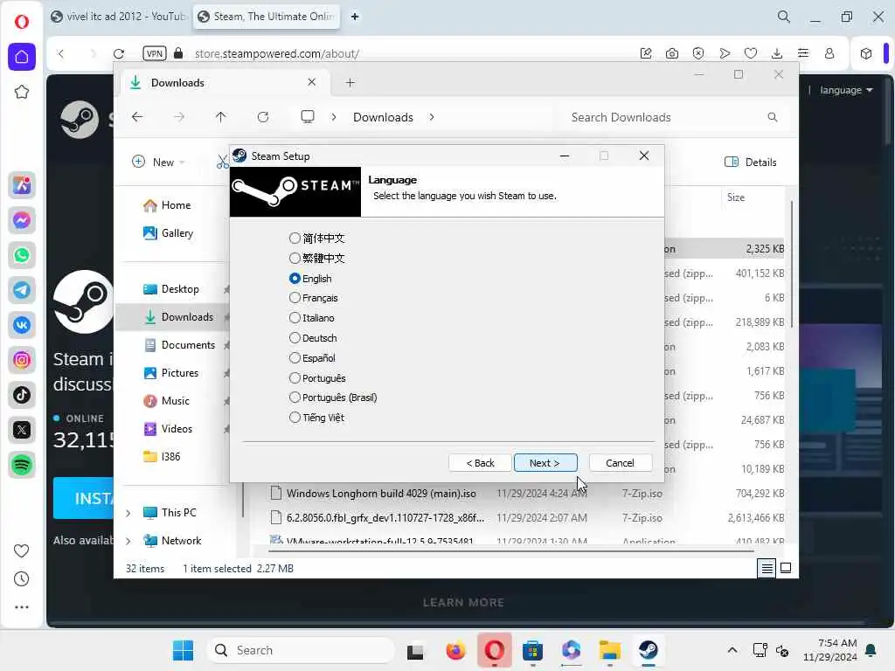
Task: Expand the Downloads breadcrumb chevron
Action: (x=432, y=117)
